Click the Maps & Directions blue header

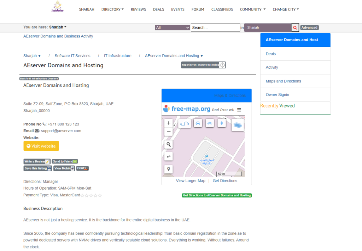pos(206,96)
